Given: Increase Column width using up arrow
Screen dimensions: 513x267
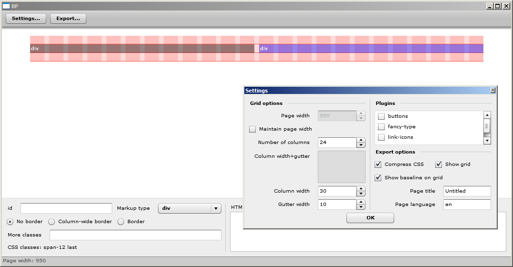Looking at the screenshot, I should click(361, 189).
